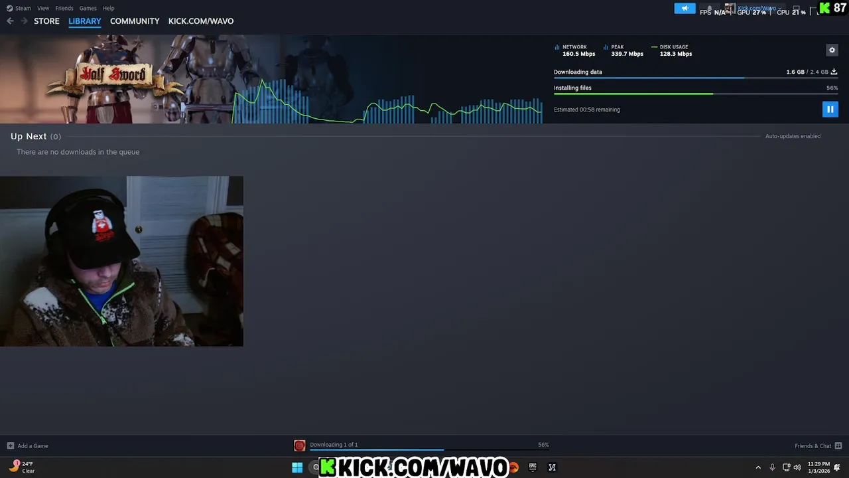This screenshot has width=849, height=478.
Task: Switch to the LIBRARY tab
Action: point(85,21)
